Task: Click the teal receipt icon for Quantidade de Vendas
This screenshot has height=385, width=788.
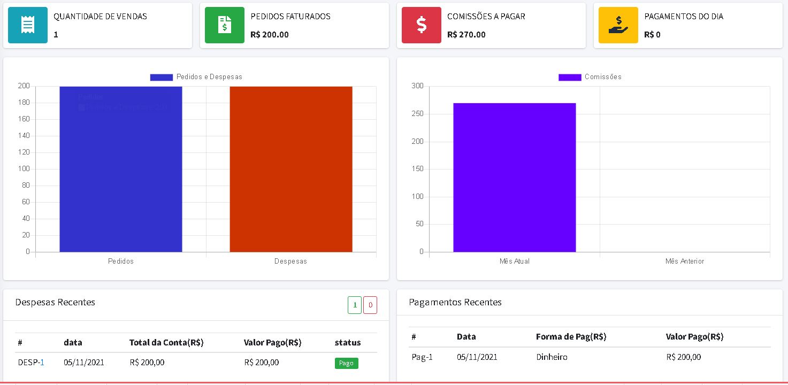Action: click(x=28, y=25)
